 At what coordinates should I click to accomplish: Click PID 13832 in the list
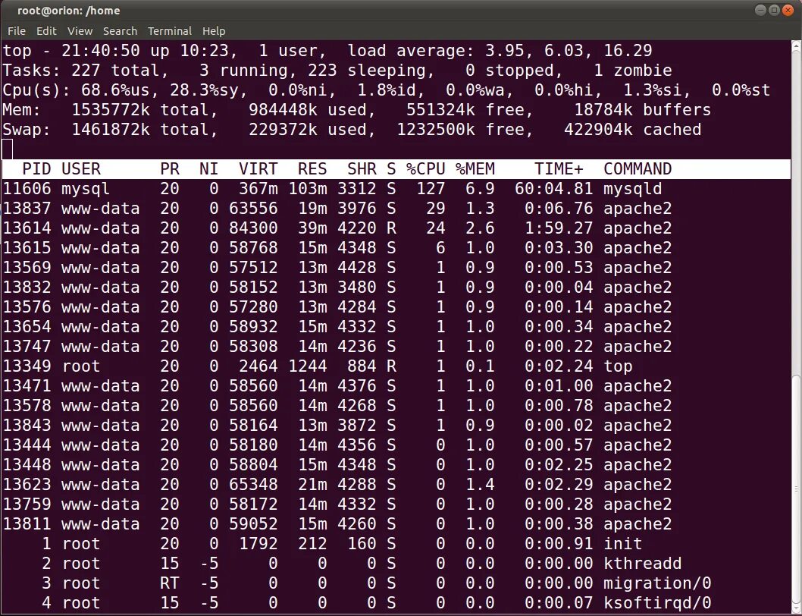pyautogui.click(x=27, y=288)
